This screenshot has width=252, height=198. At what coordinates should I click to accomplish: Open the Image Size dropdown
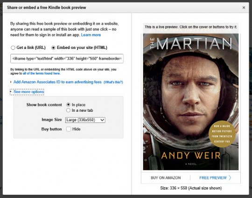[85, 120]
